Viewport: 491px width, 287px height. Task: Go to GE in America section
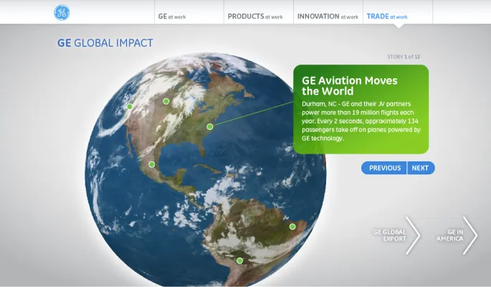point(450,235)
